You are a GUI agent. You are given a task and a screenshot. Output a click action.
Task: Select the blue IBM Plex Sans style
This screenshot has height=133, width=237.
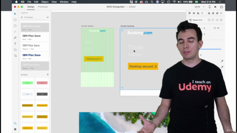click(x=35, y=57)
